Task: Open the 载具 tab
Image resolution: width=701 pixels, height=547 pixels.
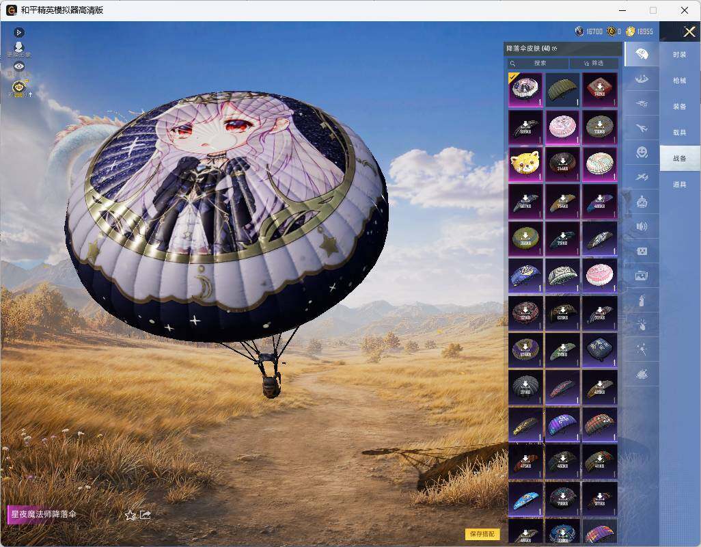Action: click(x=680, y=133)
